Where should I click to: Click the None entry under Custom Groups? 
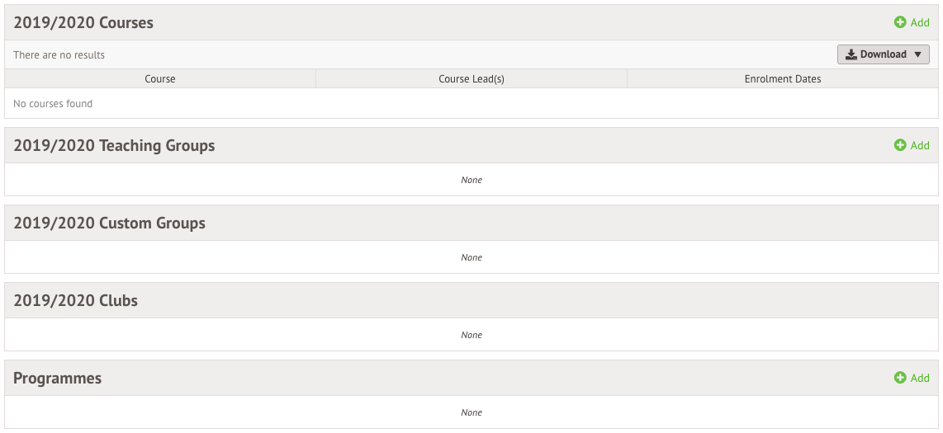pyautogui.click(x=471, y=257)
